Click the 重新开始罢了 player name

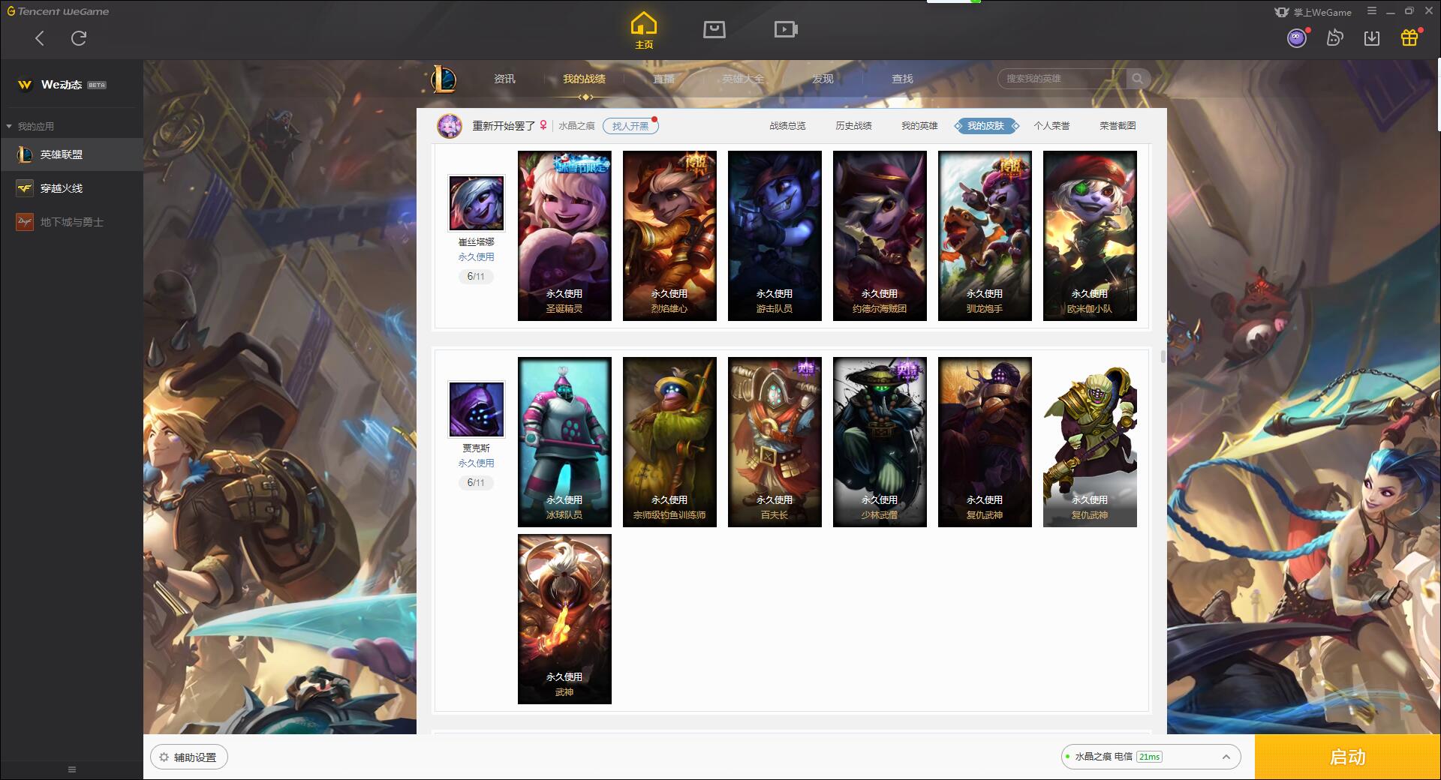click(504, 126)
